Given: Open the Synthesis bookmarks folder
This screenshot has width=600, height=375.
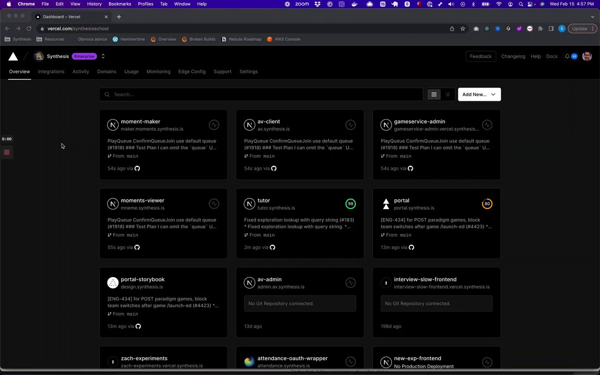Looking at the screenshot, I should [x=18, y=39].
